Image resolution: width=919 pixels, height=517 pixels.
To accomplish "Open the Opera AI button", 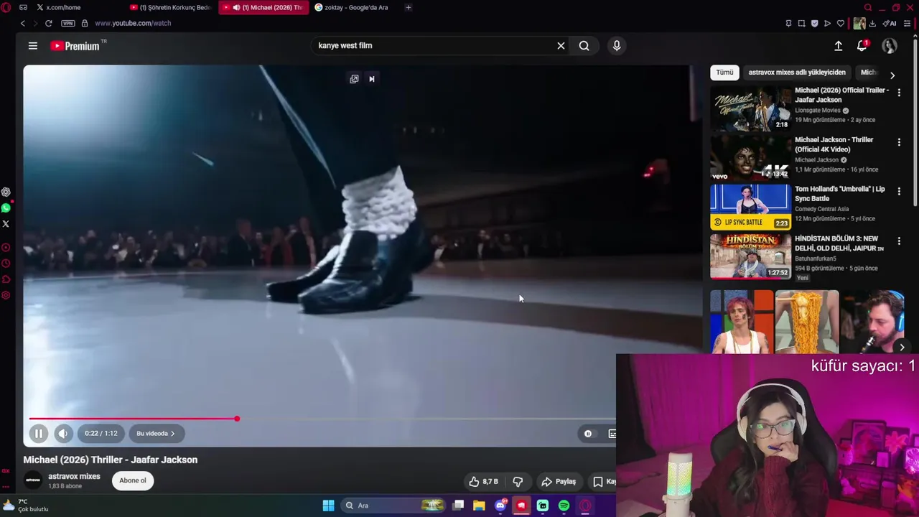I will coord(890,23).
